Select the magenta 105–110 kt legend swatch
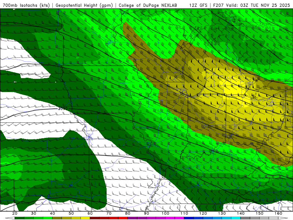The width and height of the screenshot is (293, 220). [x=179, y=218]
